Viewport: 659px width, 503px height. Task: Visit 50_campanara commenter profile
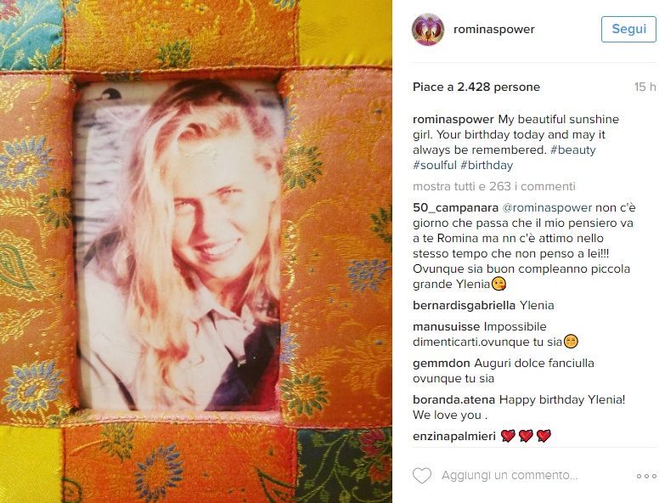pos(455,208)
